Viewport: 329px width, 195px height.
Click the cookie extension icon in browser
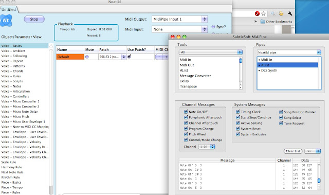click(x=281, y=14)
